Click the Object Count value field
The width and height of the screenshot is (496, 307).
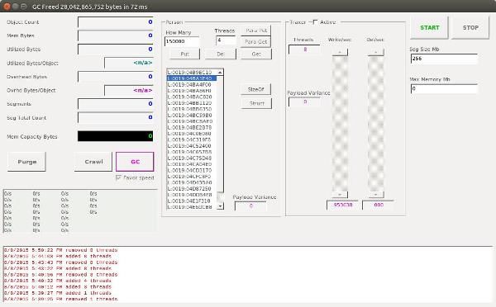coord(116,22)
